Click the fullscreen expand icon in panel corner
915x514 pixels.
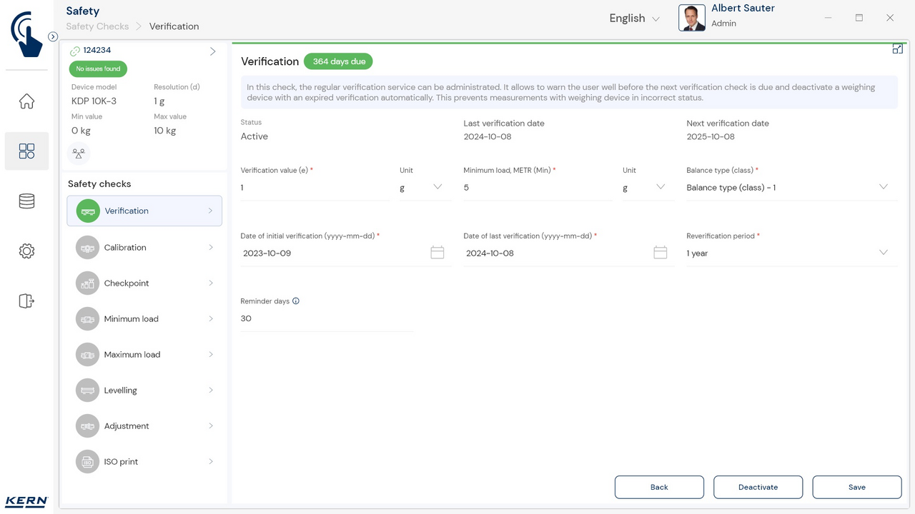897,49
